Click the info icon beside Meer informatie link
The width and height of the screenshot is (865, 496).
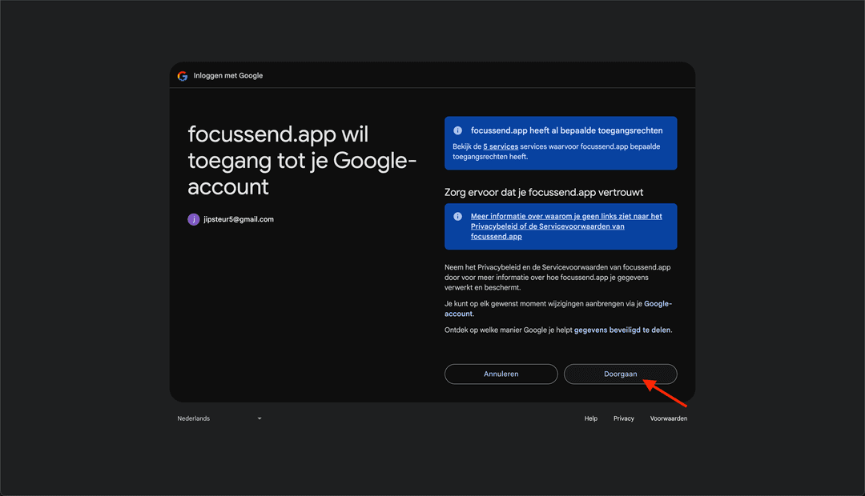pyautogui.click(x=457, y=217)
